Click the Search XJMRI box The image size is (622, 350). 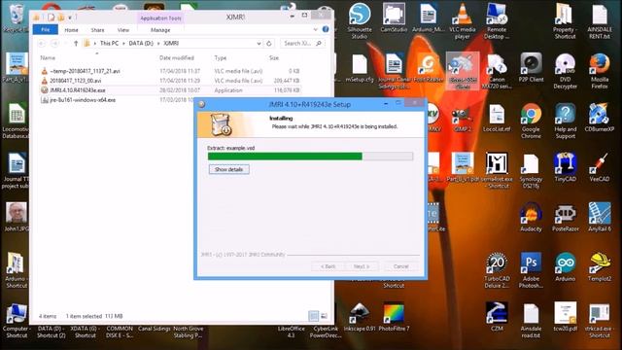pyautogui.click(x=302, y=43)
